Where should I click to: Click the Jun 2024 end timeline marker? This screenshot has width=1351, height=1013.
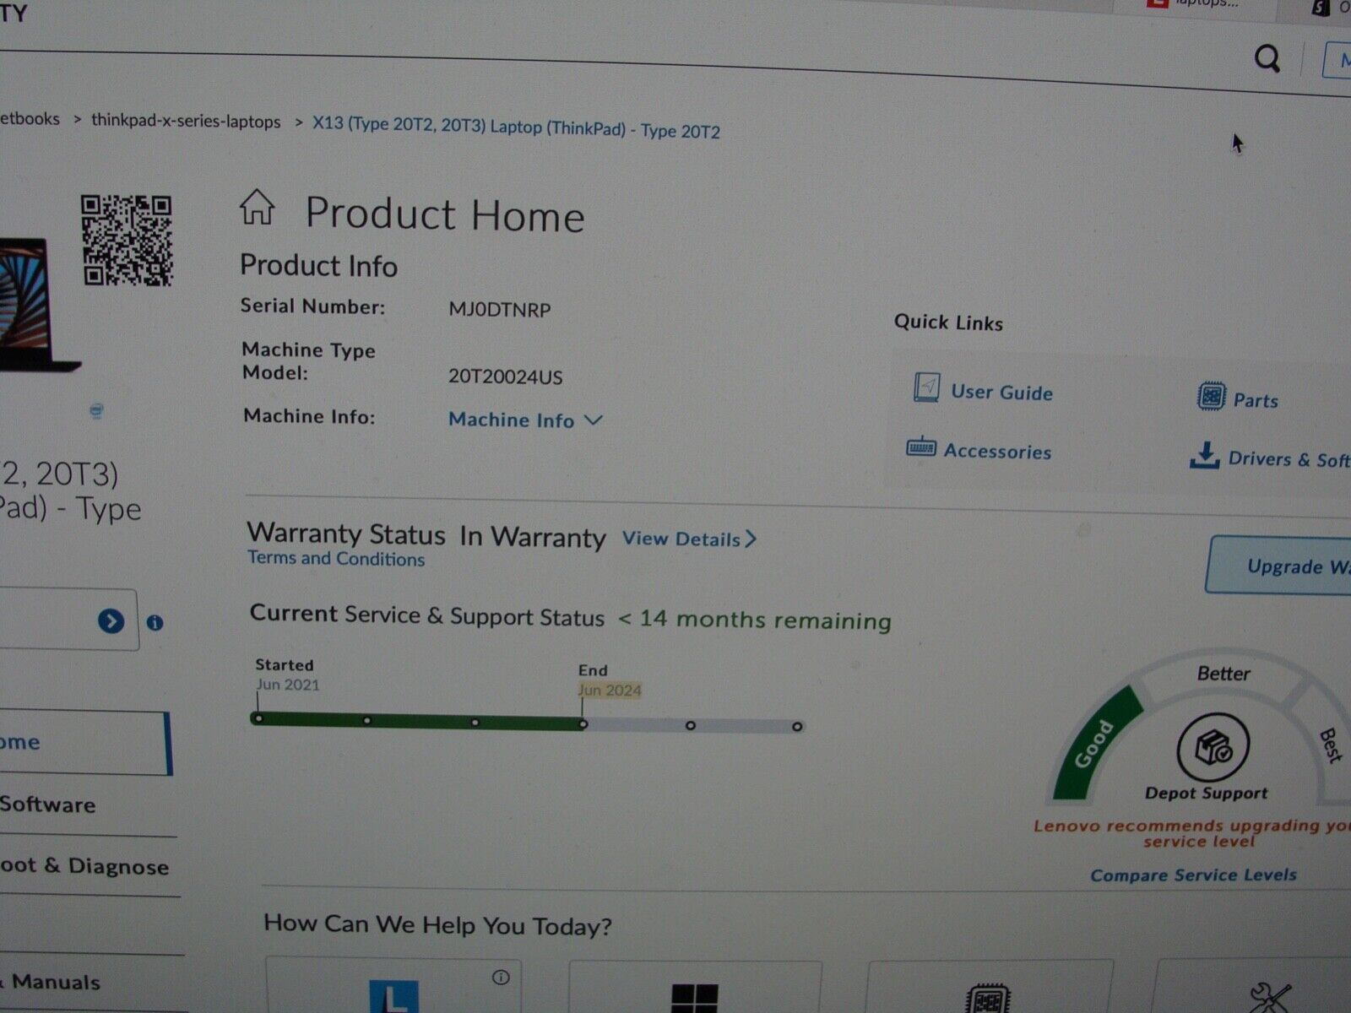583,724
